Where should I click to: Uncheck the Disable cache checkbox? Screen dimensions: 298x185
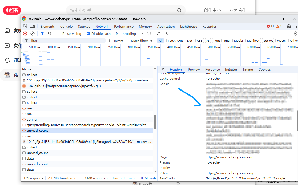pos(88,34)
